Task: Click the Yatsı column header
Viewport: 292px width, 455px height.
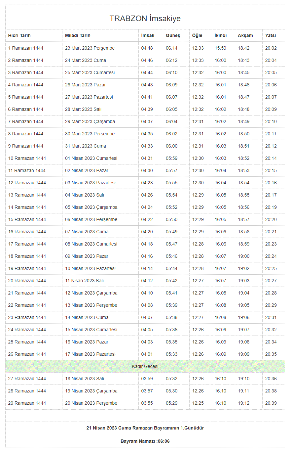Action: tap(271, 35)
